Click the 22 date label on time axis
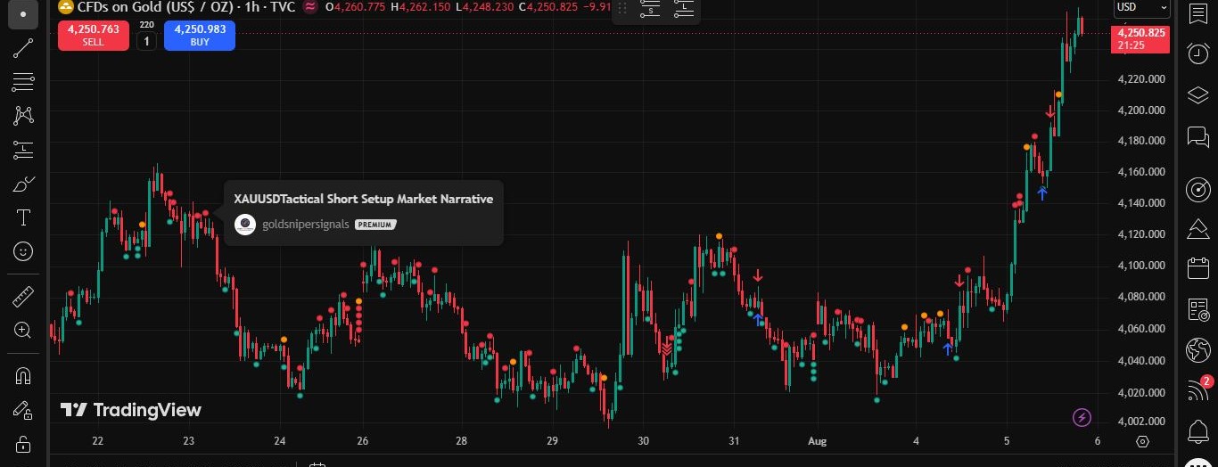The image size is (1218, 467). (98, 441)
